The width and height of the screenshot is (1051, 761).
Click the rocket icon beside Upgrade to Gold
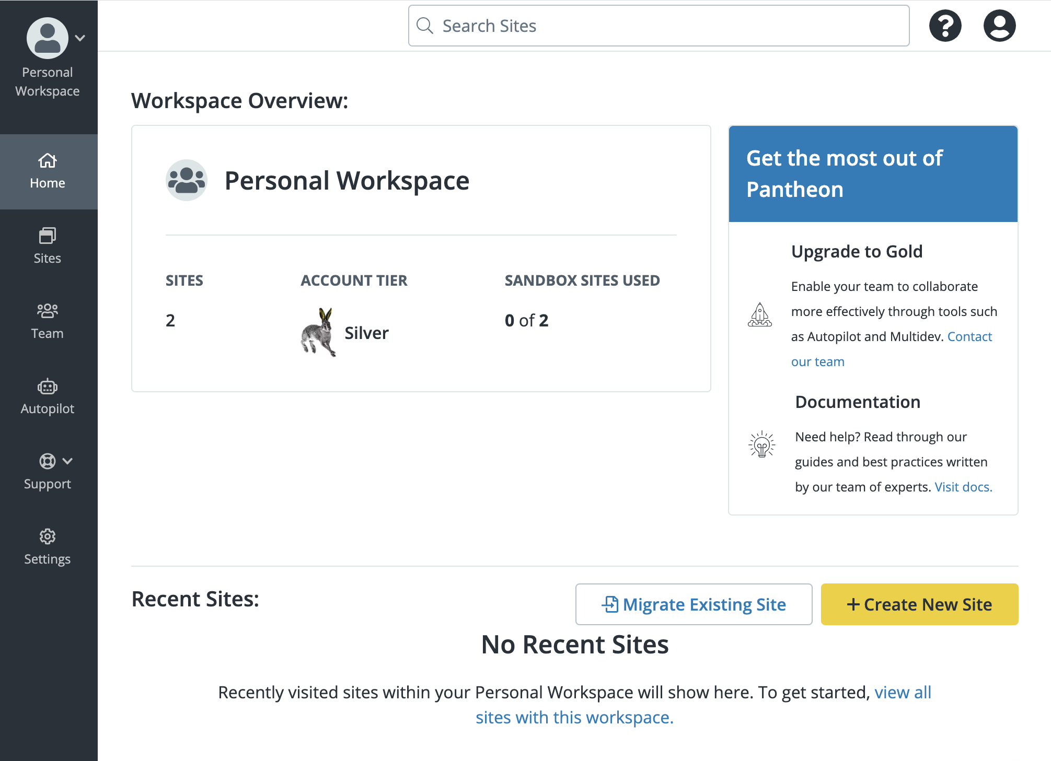pyautogui.click(x=760, y=315)
